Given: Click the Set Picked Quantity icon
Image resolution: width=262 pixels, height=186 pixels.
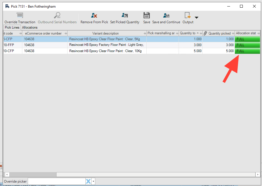Looking at the screenshot, I should (x=125, y=15).
